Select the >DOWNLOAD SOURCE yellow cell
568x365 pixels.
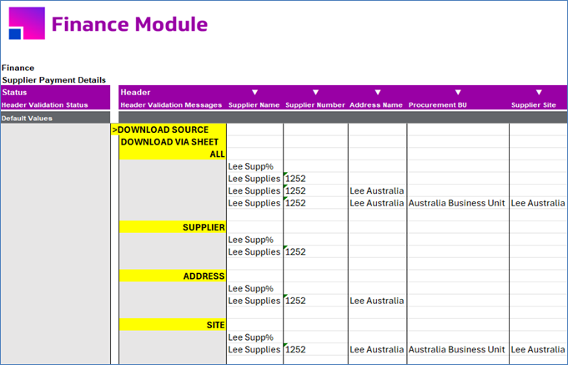click(x=168, y=129)
